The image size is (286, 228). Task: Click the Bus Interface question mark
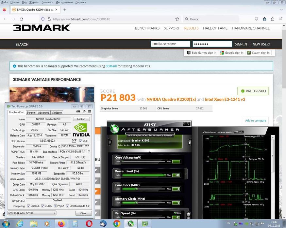point(89,152)
